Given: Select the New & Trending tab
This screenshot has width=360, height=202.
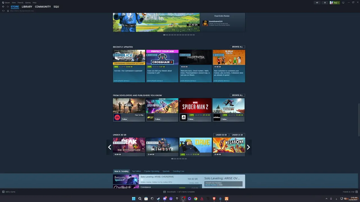Looking at the screenshot, I should (x=121, y=171).
